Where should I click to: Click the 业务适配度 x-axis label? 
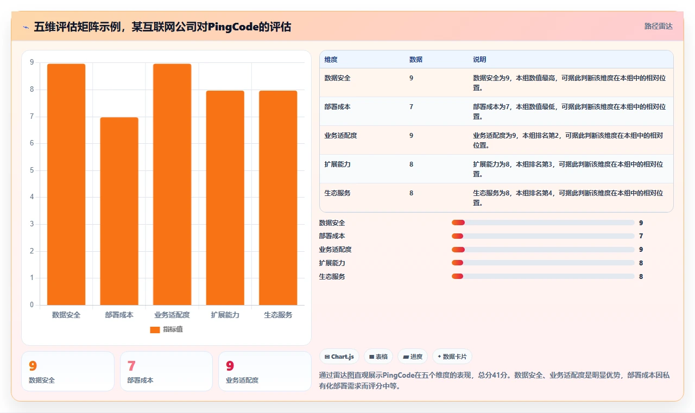pos(172,315)
